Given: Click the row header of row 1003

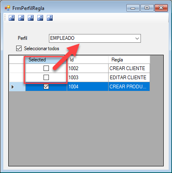Looking at the screenshot, I should (x=17, y=78).
